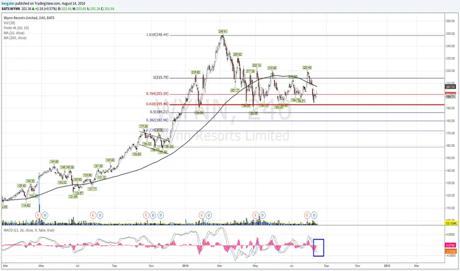
Task: Select the MA (10, close) indicator legend
Action: [14, 33]
